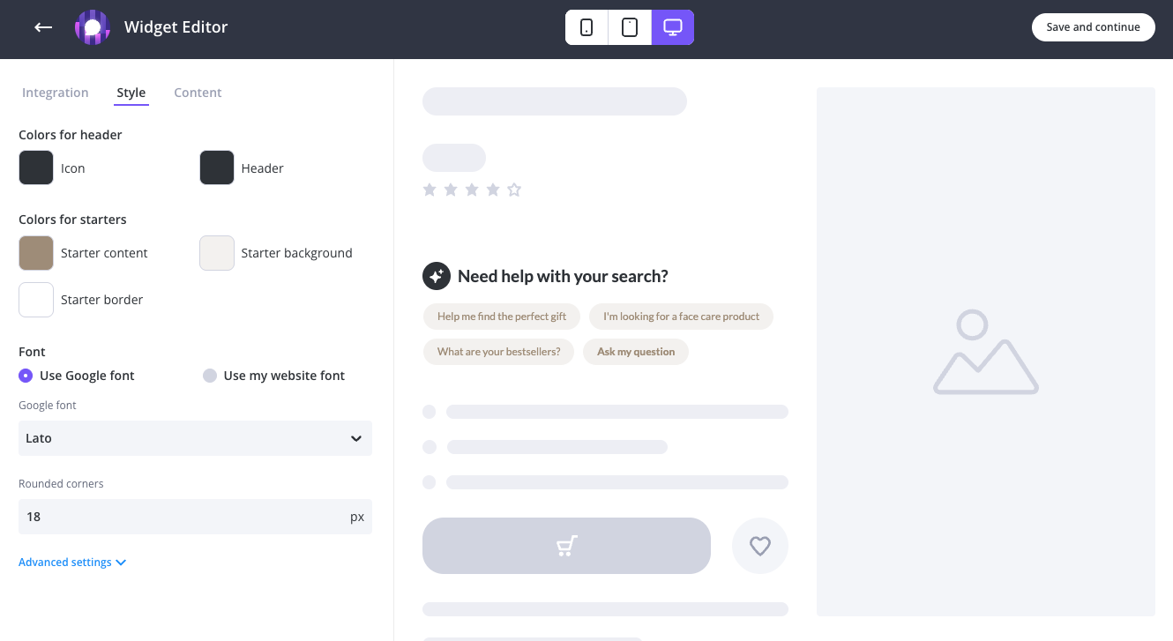Open the Starter content color swatch
The width and height of the screenshot is (1173, 641).
click(x=36, y=253)
